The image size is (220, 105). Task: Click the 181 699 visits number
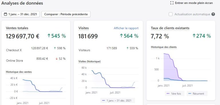tap(88, 36)
